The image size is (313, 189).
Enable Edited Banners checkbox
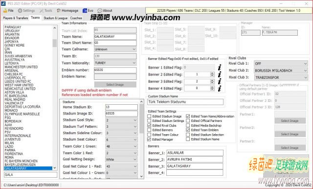pos(149,130)
